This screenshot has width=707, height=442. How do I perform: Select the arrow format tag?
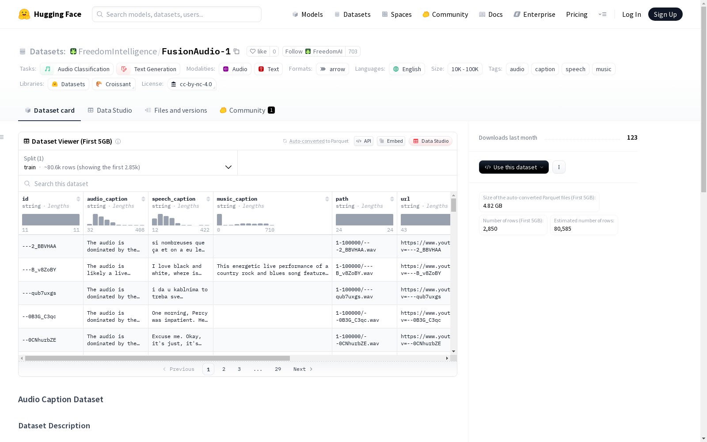(333, 69)
